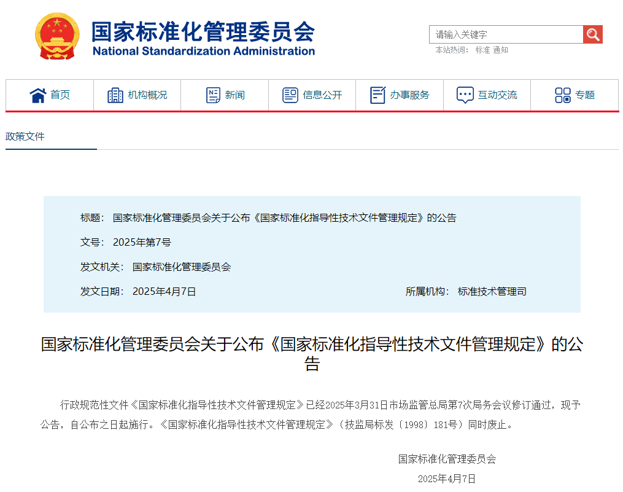The image size is (623, 492).
Task: Open the 首页 navigation item
Action: click(50, 95)
